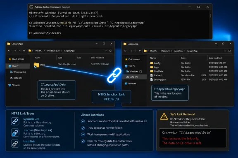
Task: Select the Settings.json file icon
Action: (x=152, y=79)
